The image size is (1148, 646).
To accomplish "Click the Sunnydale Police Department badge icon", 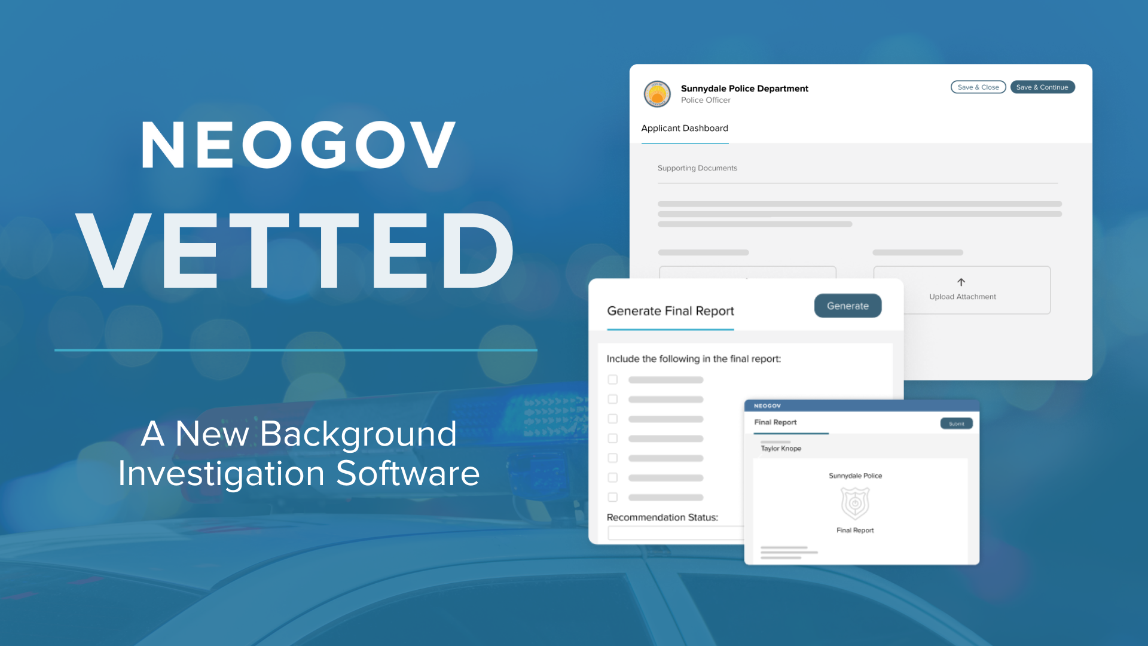I will 657,93.
